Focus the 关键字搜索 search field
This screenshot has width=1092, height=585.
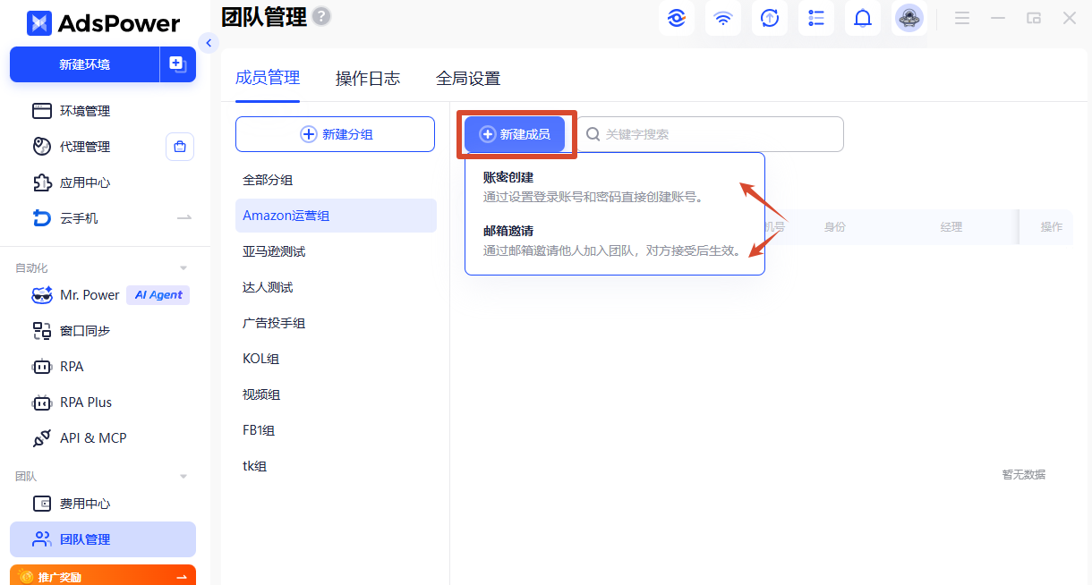710,134
